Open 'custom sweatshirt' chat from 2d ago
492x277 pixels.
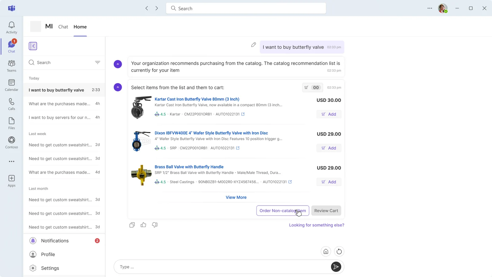[64, 145]
